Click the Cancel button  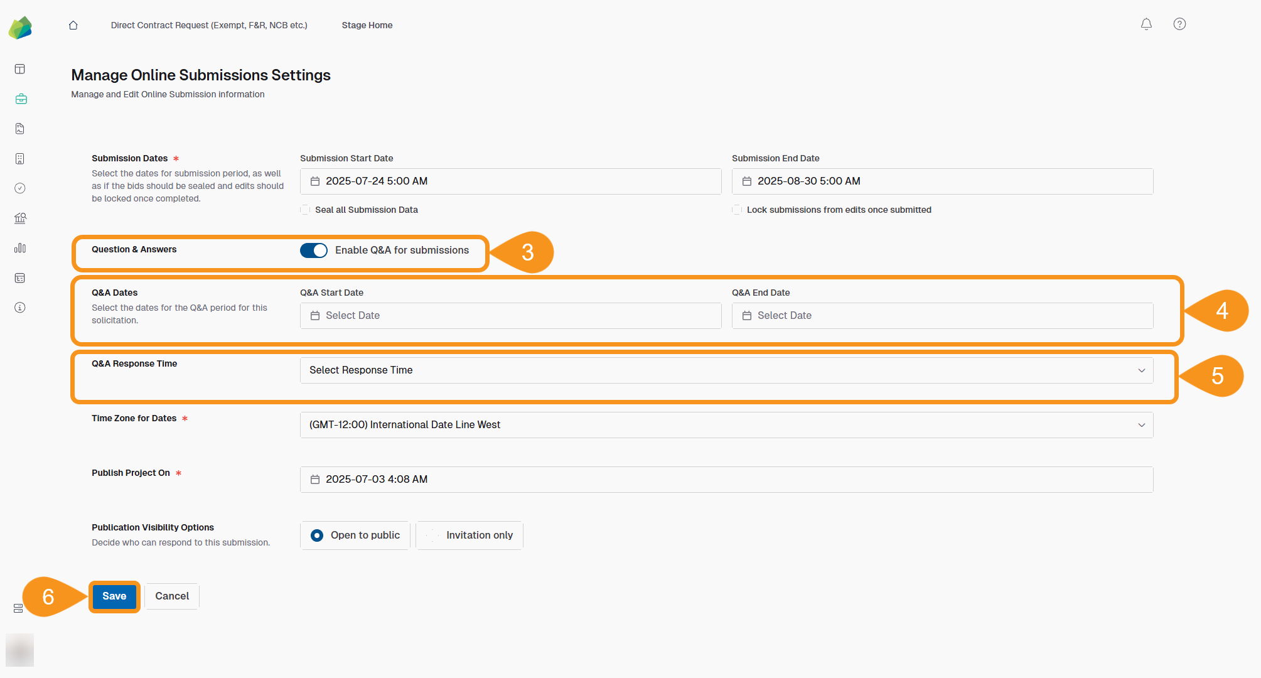pyautogui.click(x=171, y=596)
